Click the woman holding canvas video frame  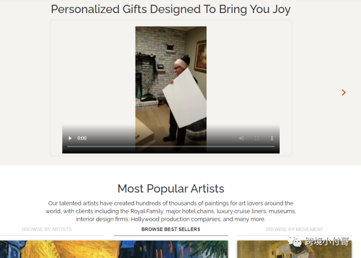point(171,90)
